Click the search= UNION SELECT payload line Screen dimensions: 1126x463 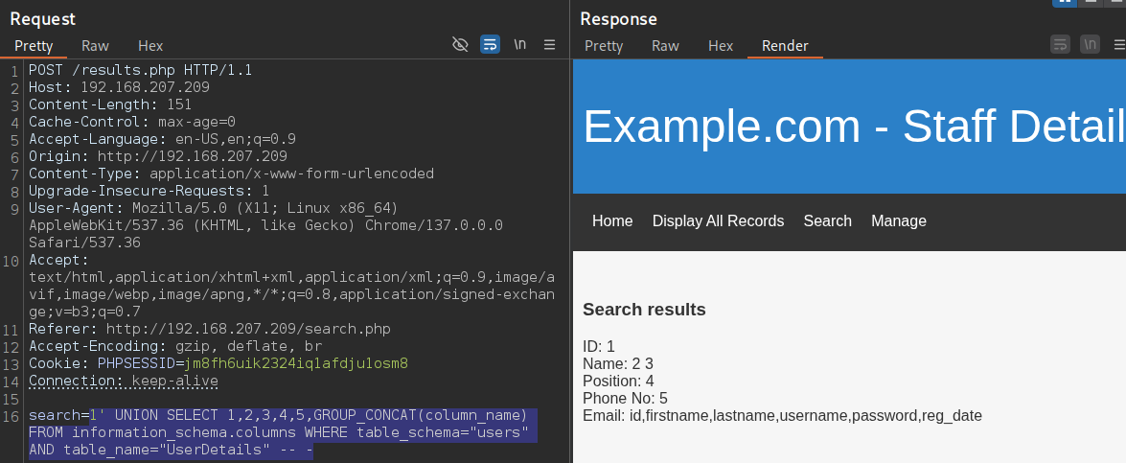pos(278,416)
